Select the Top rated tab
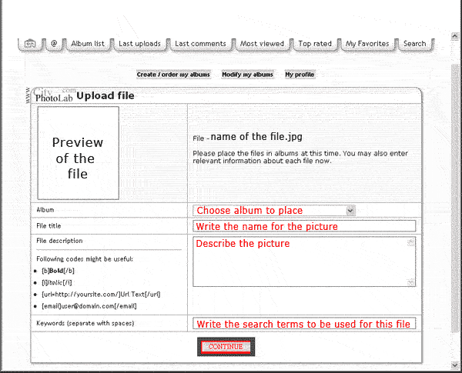This screenshot has width=462, height=373. pos(315,44)
